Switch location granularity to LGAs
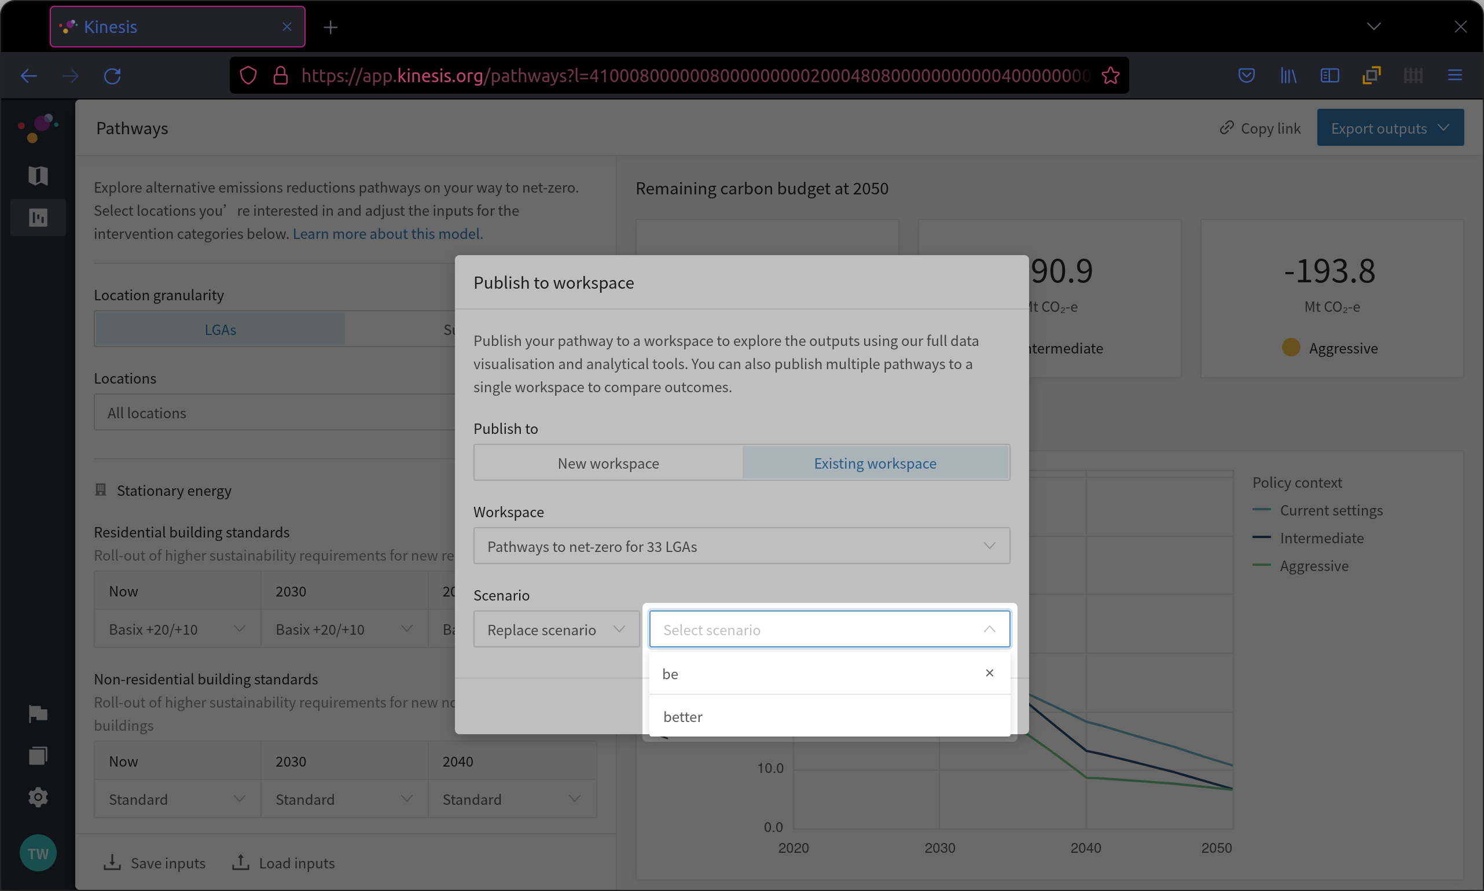The width and height of the screenshot is (1484, 891). 221,329
